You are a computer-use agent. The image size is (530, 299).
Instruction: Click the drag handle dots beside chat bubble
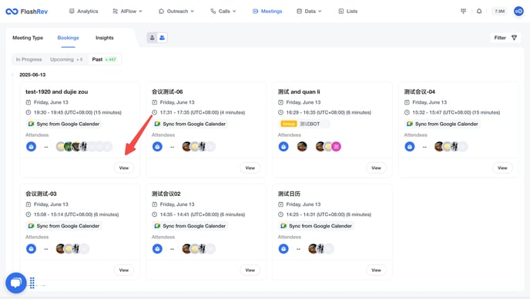pos(32,283)
